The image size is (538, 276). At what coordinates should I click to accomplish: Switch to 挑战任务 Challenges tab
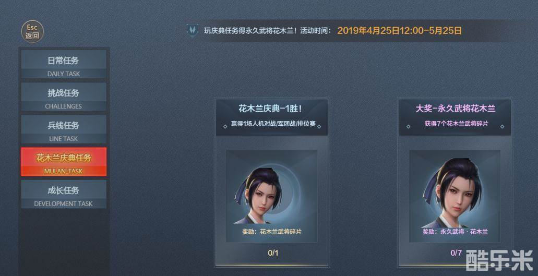(x=64, y=97)
